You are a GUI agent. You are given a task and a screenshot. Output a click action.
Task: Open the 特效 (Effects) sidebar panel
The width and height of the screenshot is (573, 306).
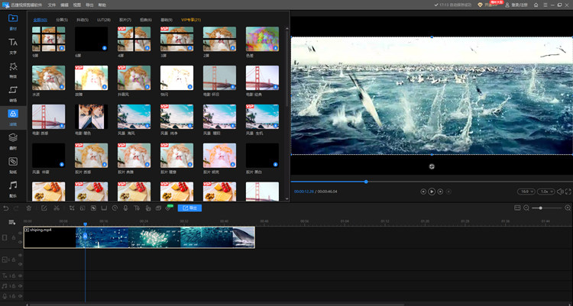click(x=12, y=69)
